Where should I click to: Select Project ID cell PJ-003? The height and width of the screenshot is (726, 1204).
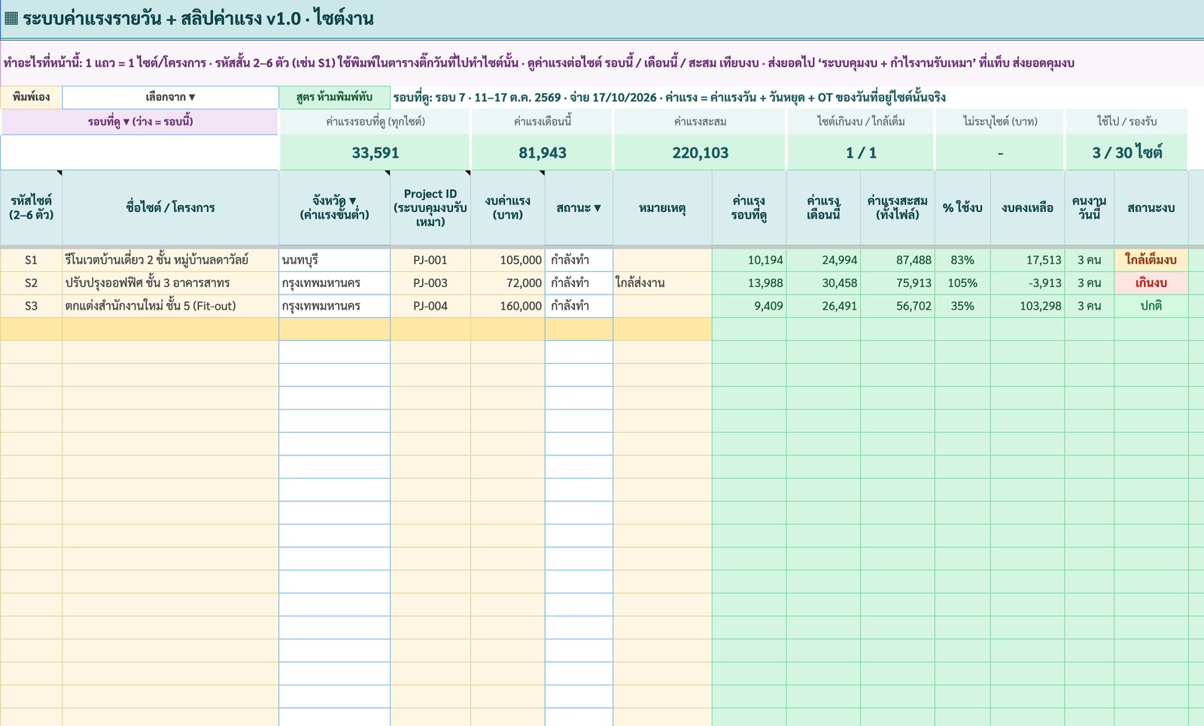pyautogui.click(x=430, y=283)
